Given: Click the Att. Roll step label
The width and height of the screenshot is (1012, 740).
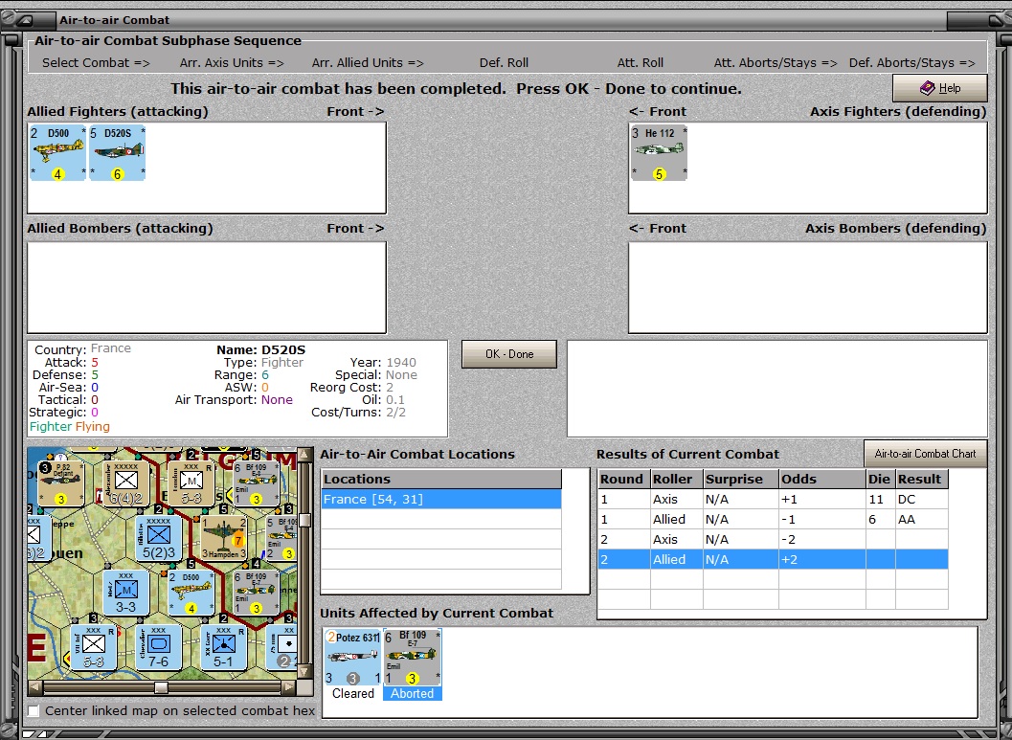Looking at the screenshot, I should click(x=641, y=62).
